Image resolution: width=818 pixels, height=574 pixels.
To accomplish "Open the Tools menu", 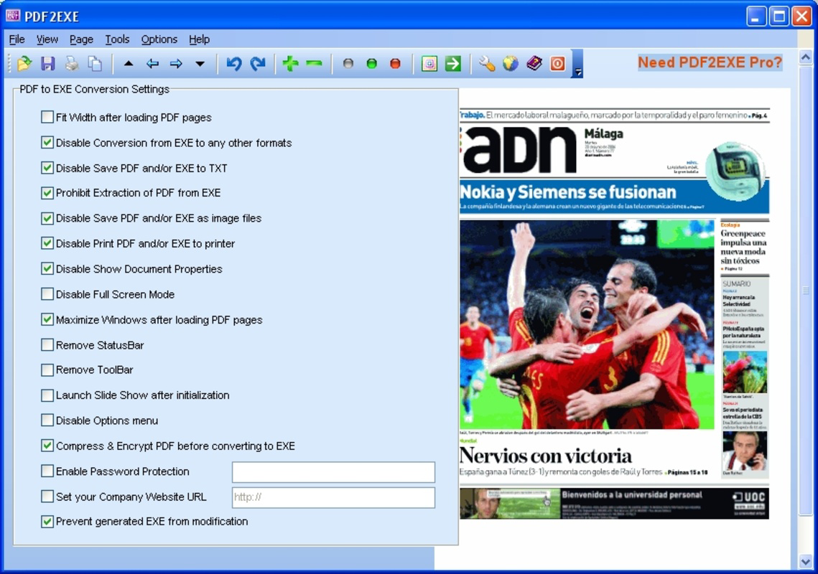I will [x=117, y=39].
